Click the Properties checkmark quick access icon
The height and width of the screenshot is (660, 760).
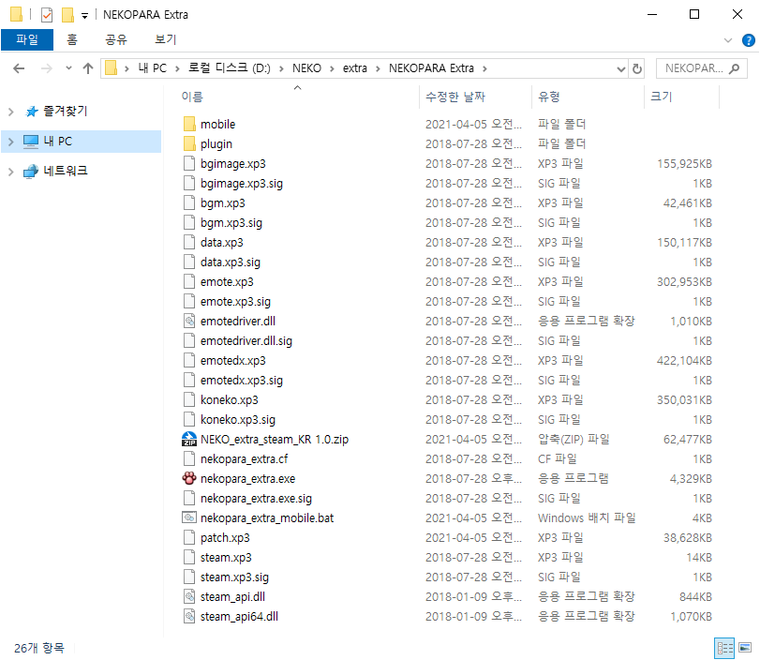[47, 15]
